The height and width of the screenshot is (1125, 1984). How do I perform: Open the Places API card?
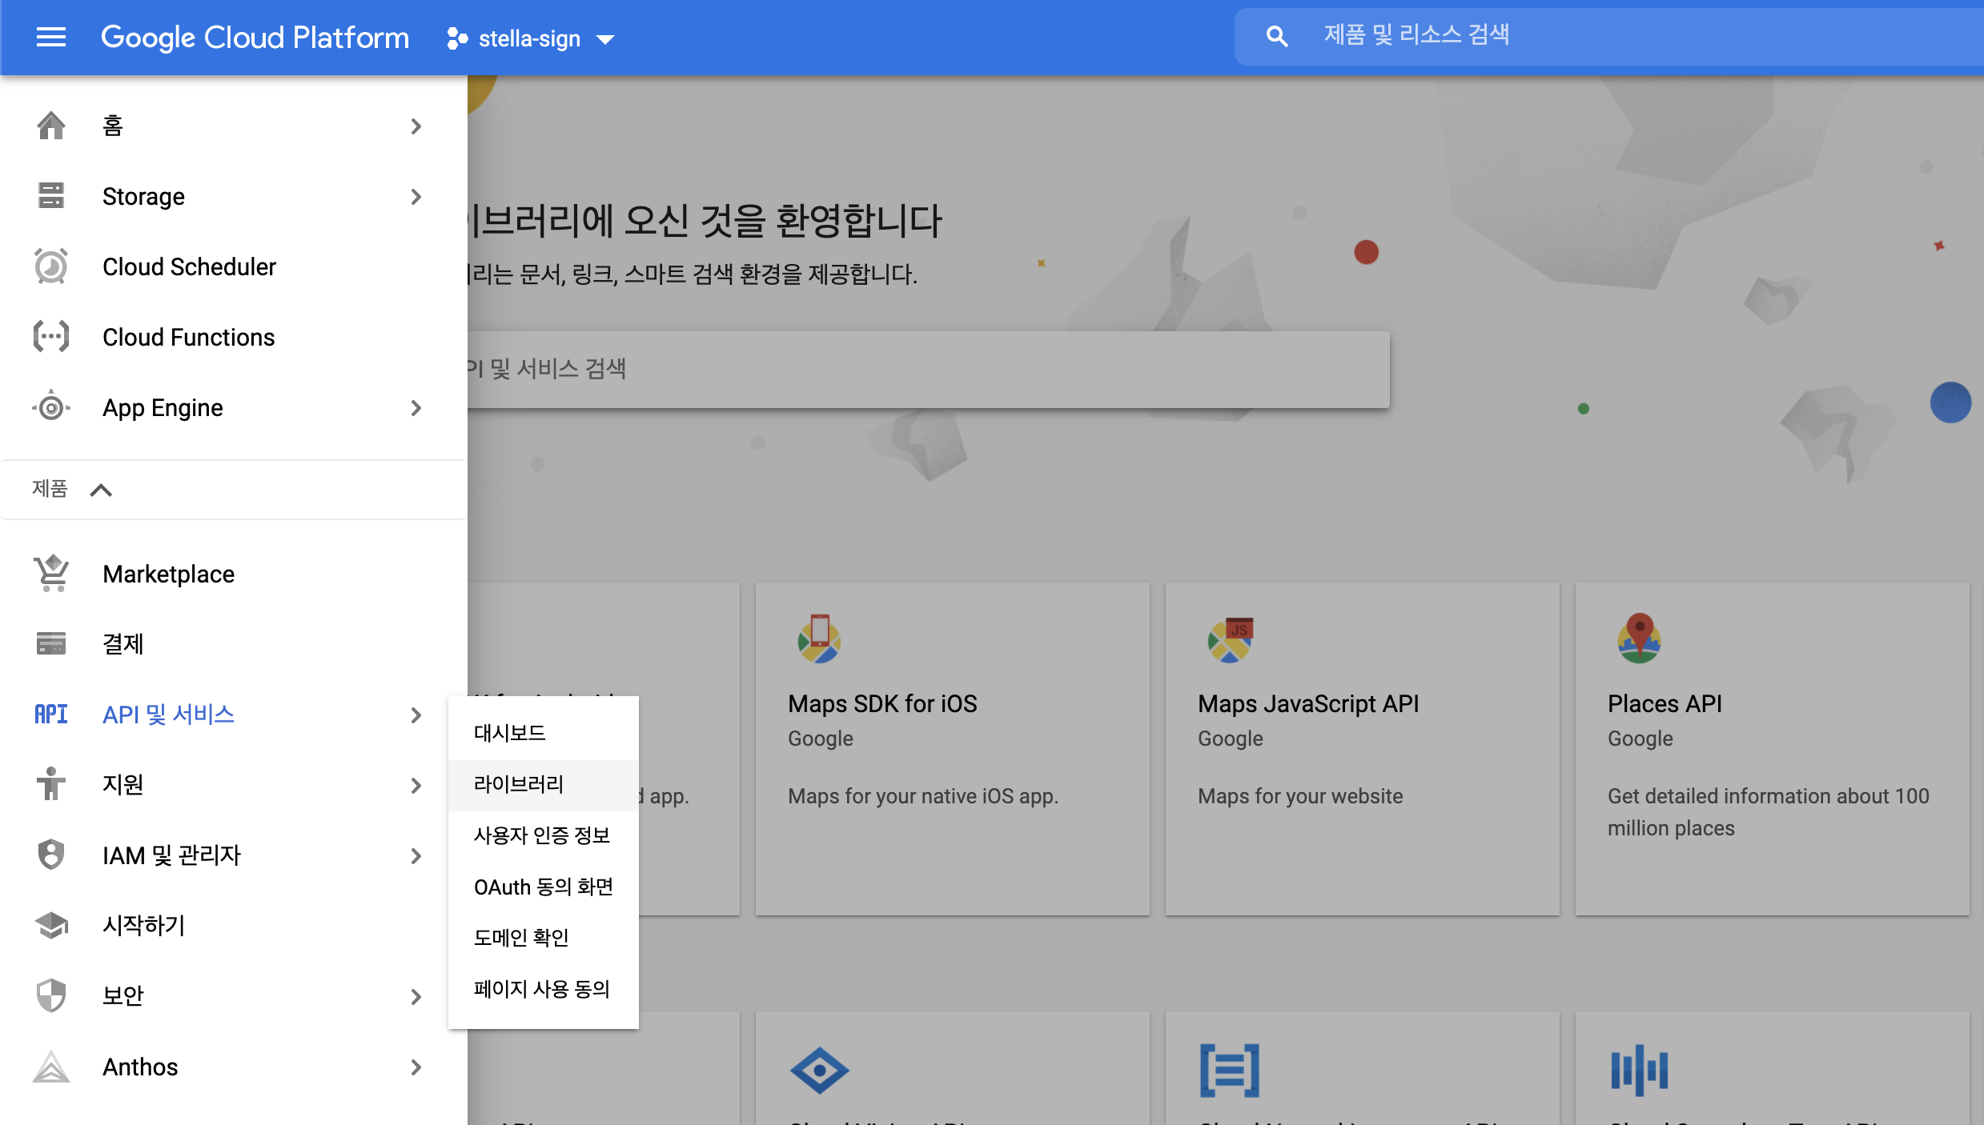(x=1773, y=749)
